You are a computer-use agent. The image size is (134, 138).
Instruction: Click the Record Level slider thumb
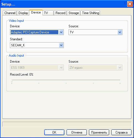coord(12,81)
